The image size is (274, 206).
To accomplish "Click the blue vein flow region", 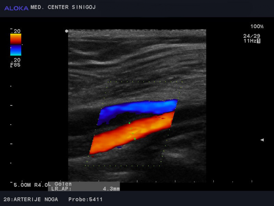I will (x=140, y=108).
